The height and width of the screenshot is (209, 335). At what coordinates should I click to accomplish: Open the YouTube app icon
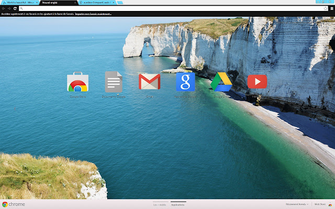click(x=257, y=82)
